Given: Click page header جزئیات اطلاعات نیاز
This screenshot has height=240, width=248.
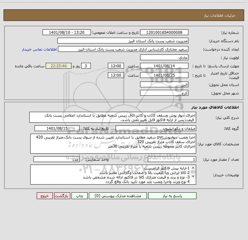Looking at the screenshot, I should tap(220, 15).
